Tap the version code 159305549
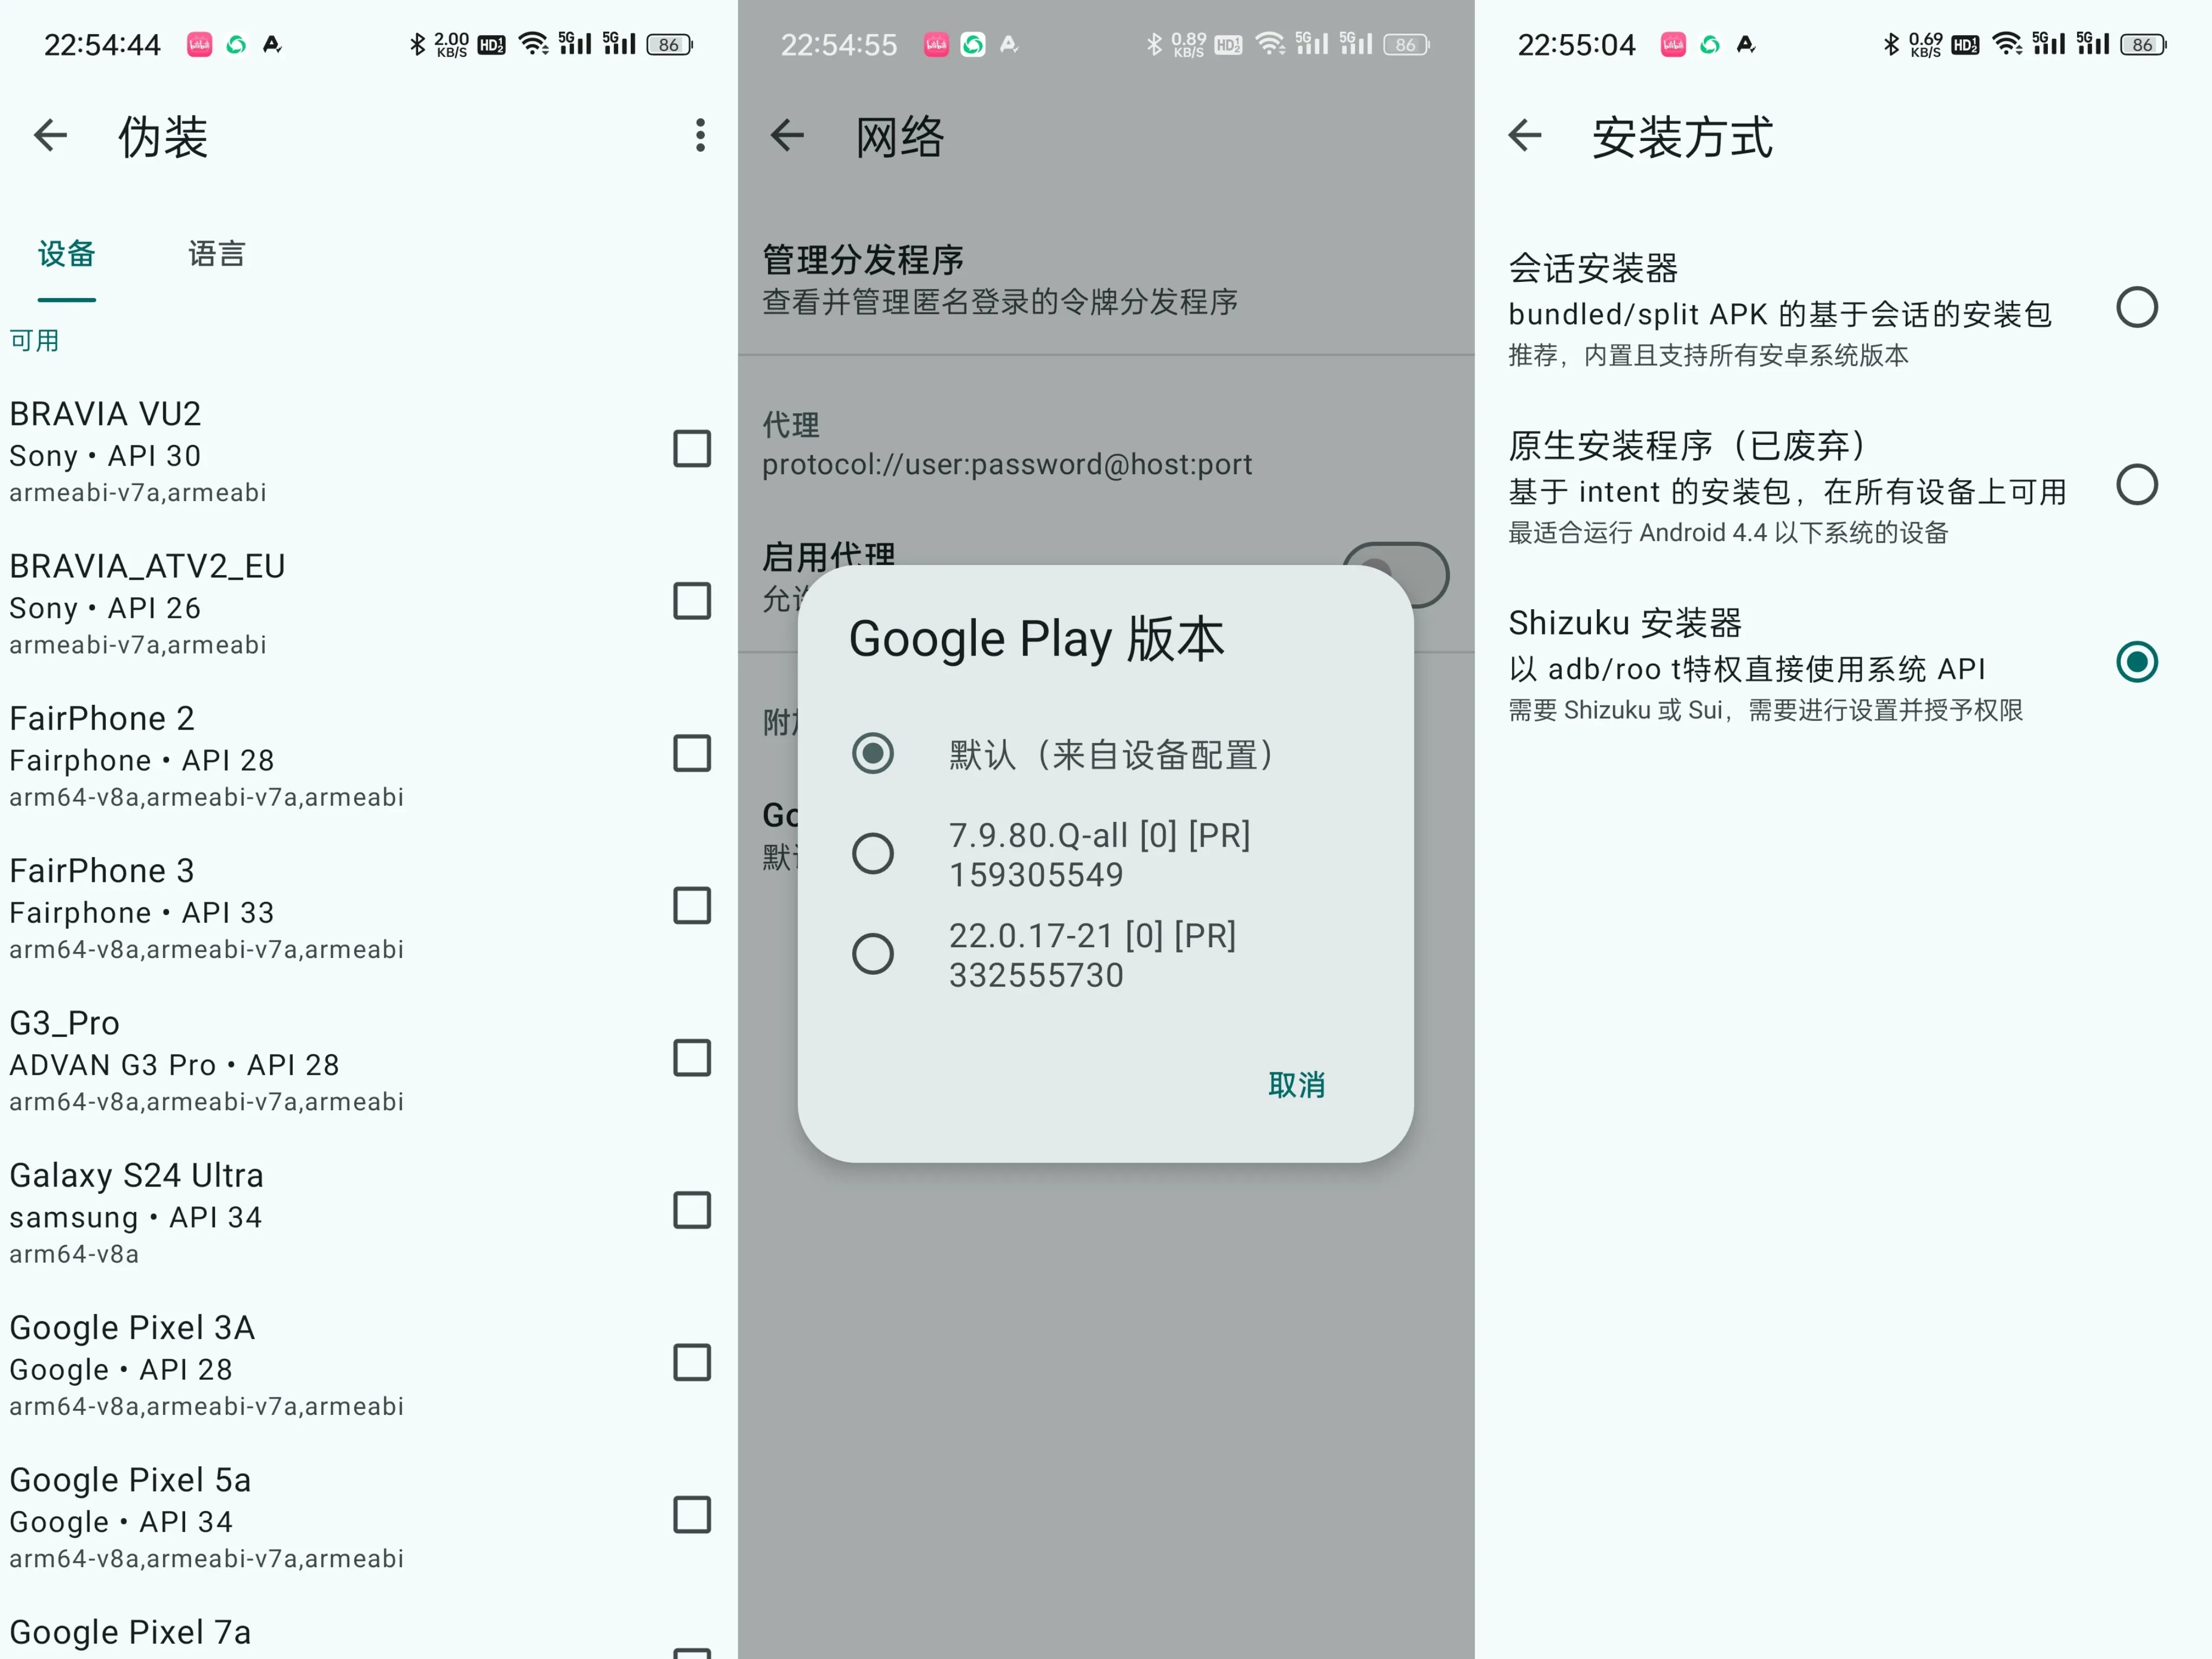Image resolution: width=2212 pixels, height=1659 pixels. coord(1036,875)
